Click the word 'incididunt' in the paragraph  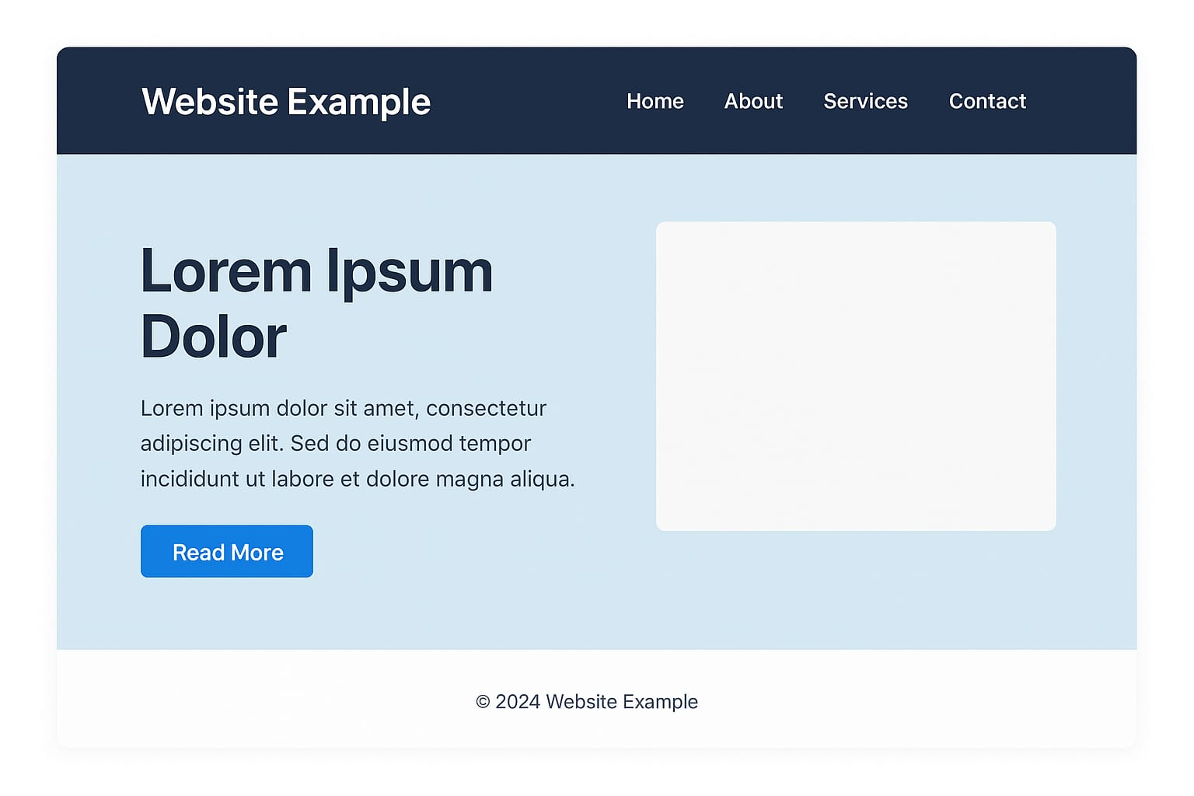pyautogui.click(x=190, y=479)
